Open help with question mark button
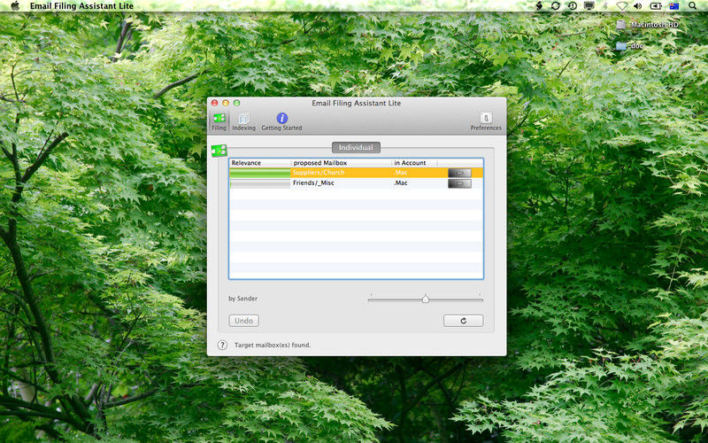708x443 pixels. pyautogui.click(x=222, y=345)
